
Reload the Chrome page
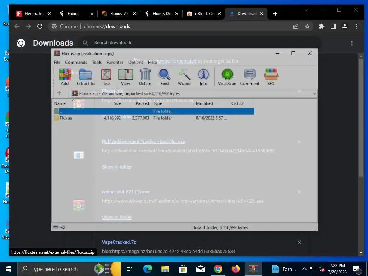tap(40, 26)
